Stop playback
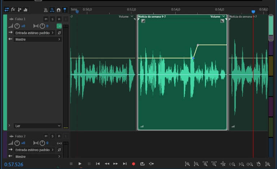Viewport: 277px width, 169px height. point(71,164)
